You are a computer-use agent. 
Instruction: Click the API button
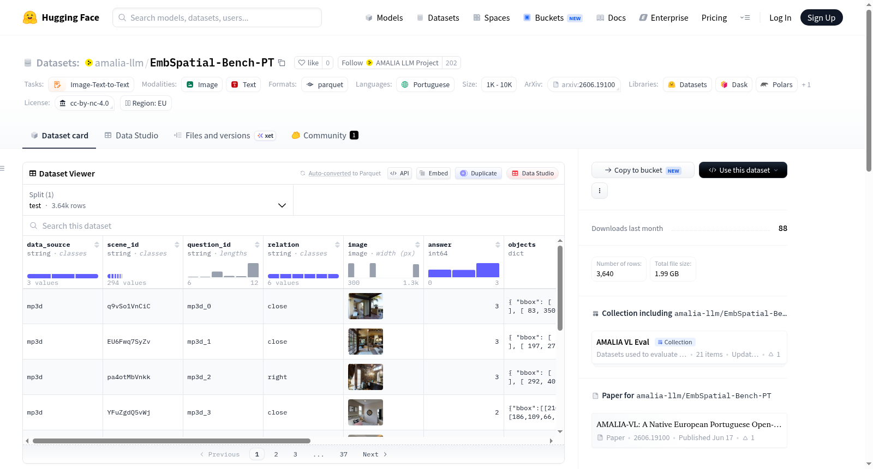tap(399, 173)
